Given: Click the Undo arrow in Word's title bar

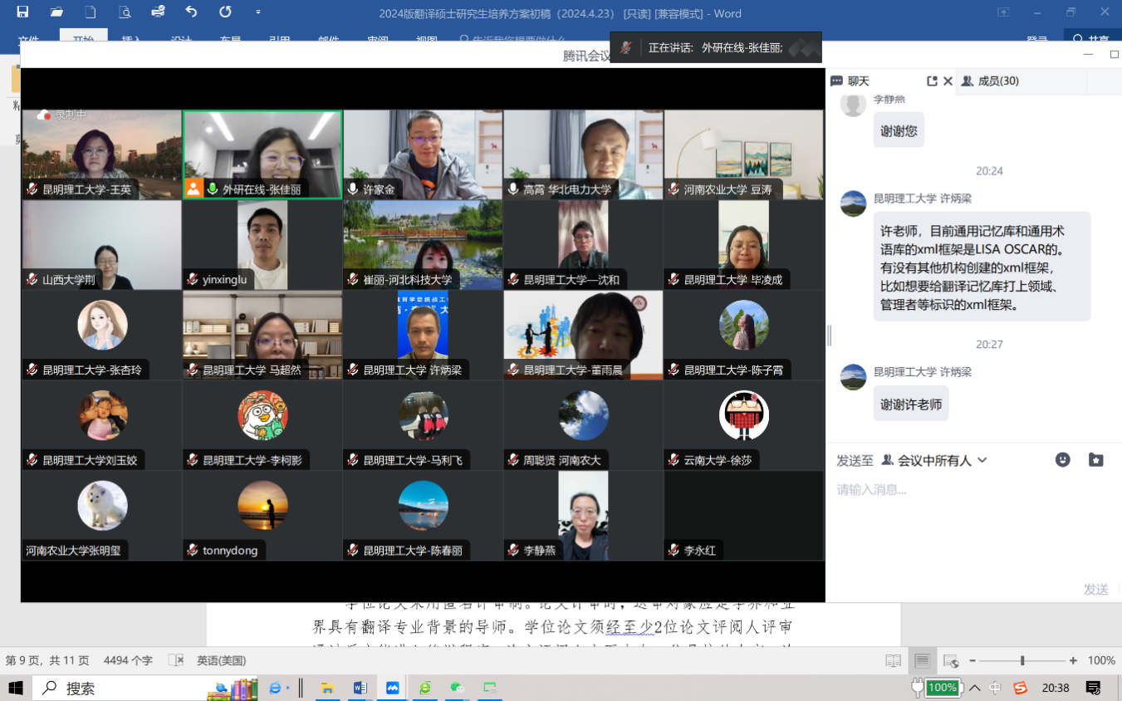Looking at the screenshot, I should (192, 12).
